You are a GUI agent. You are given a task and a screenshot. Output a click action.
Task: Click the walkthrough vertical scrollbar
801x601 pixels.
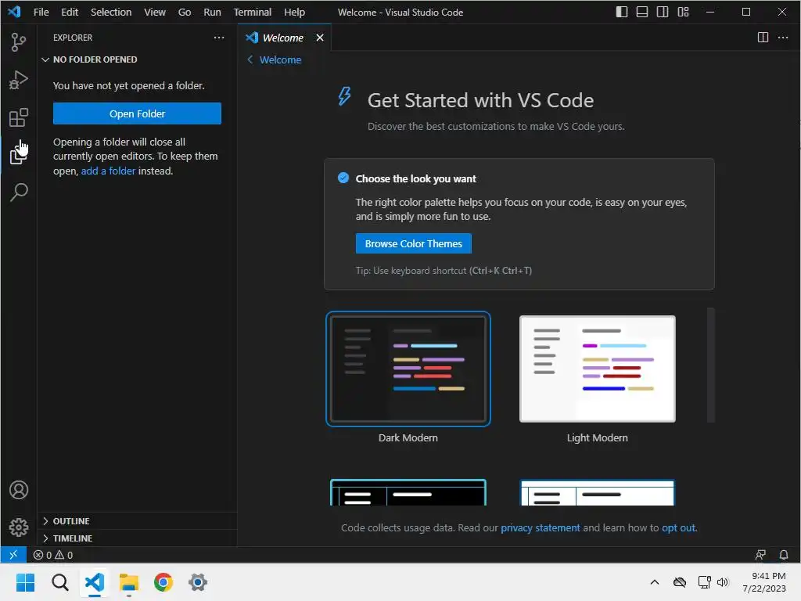(x=710, y=365)
